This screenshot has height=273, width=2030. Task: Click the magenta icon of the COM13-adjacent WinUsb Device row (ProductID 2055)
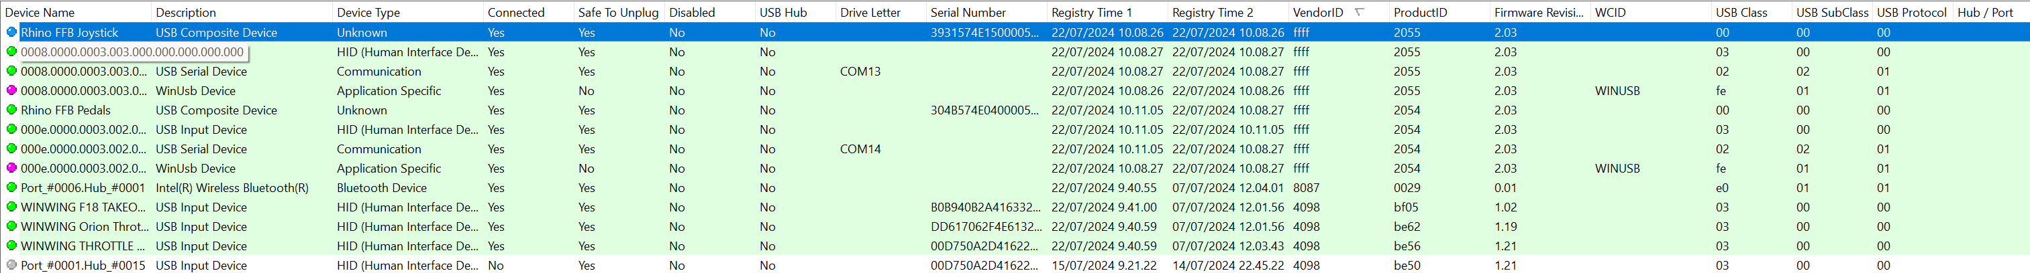pyautogui.click(x=11, y=90)
